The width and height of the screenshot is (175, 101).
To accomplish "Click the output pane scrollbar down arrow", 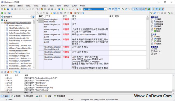I will click(x=173, y=93).
